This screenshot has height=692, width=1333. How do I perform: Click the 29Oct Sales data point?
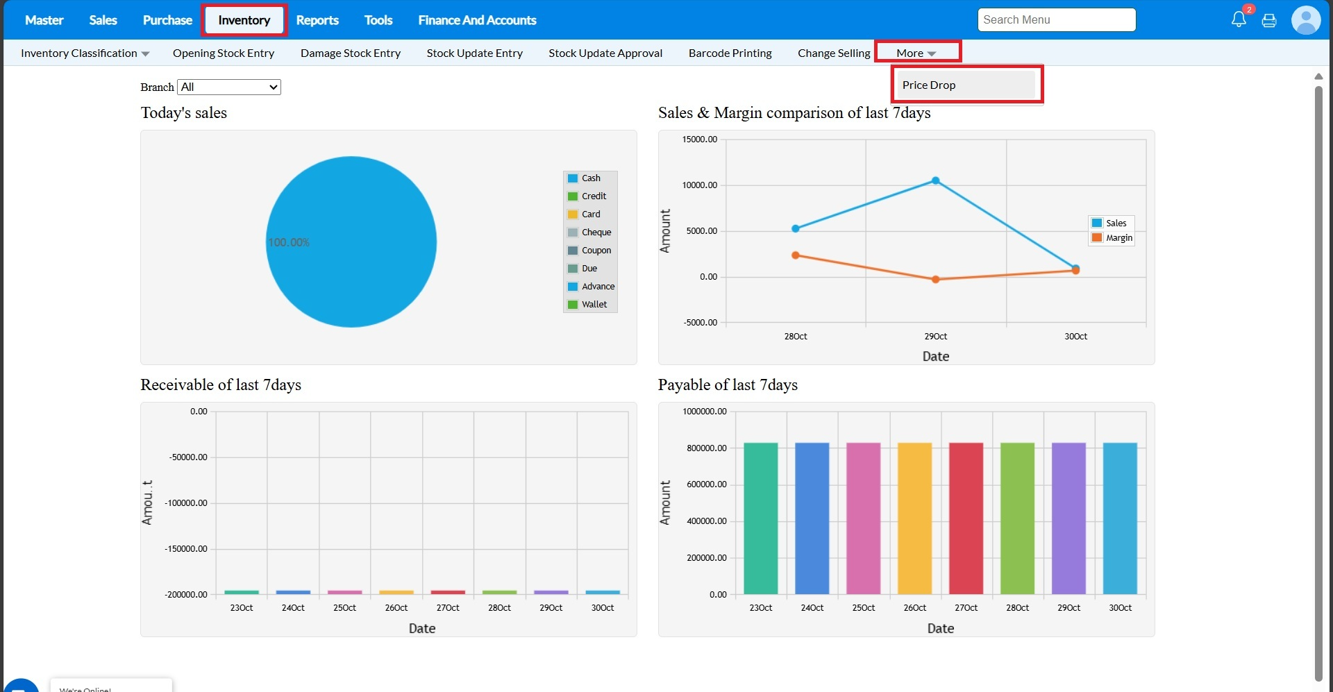935,180
